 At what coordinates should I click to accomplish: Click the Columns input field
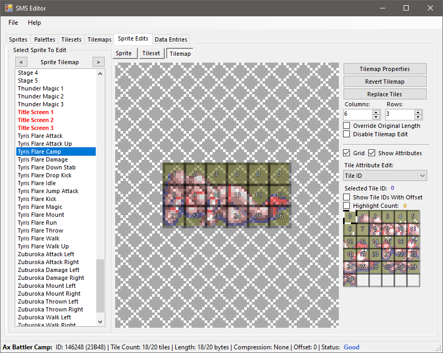tap(358, 114)
